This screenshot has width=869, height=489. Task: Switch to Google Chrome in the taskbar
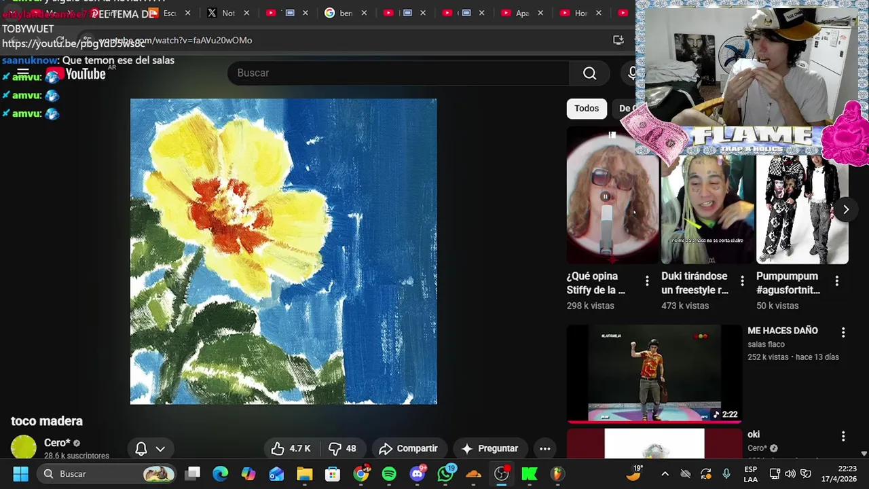(x=361, y=473)
